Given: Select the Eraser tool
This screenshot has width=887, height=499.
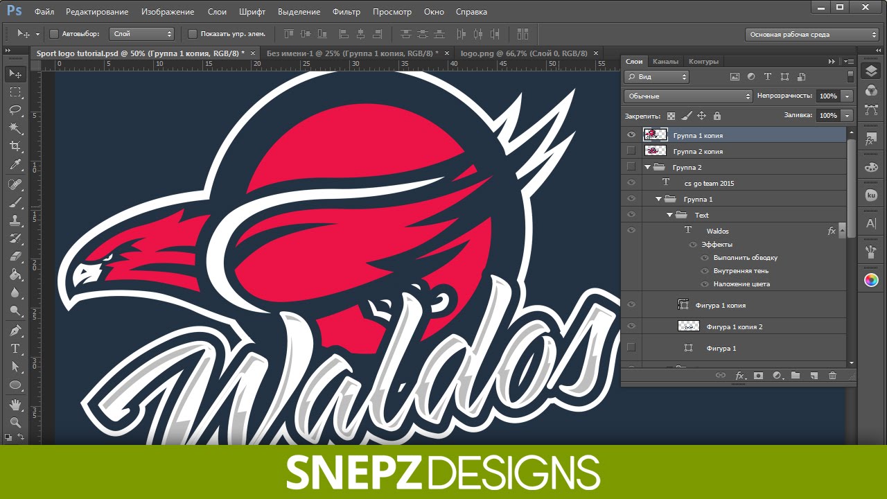Looking at the screenshot, I should pos(15,256).
